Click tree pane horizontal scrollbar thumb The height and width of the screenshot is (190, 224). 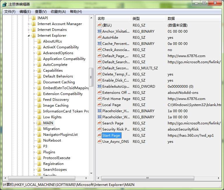pyautogui.click(x=42, y=178)
